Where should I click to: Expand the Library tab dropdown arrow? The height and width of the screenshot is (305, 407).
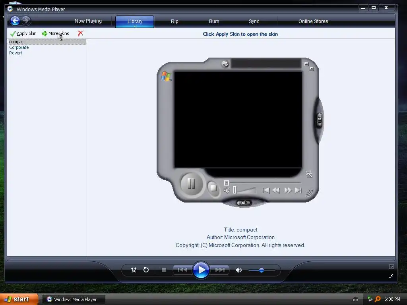click(x=135, y=26)
